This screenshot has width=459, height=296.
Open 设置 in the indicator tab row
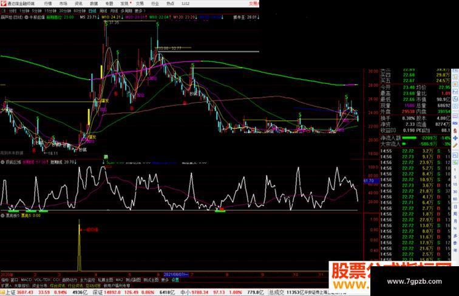point(175,280)
